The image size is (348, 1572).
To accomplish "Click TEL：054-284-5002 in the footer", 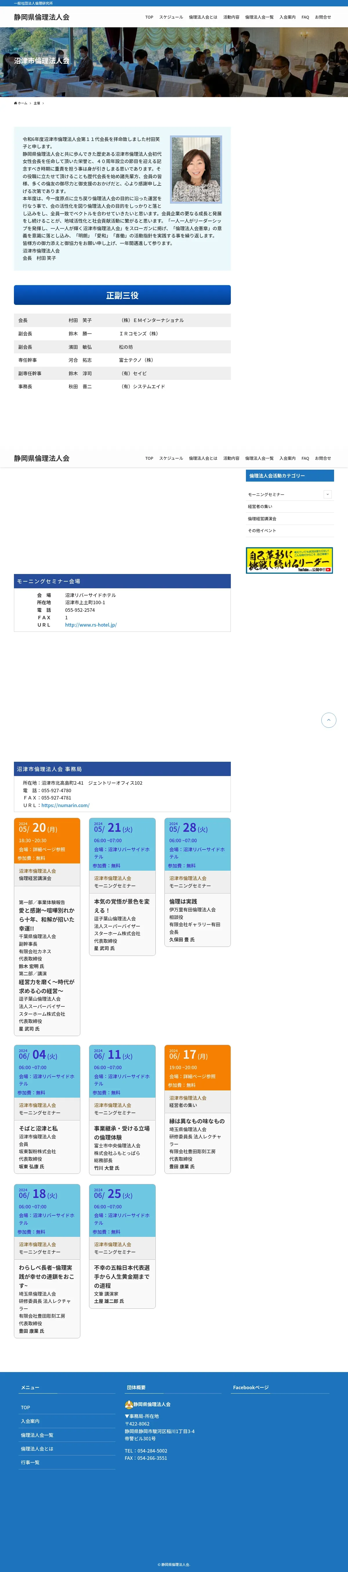I will [x=146, y=1451].
